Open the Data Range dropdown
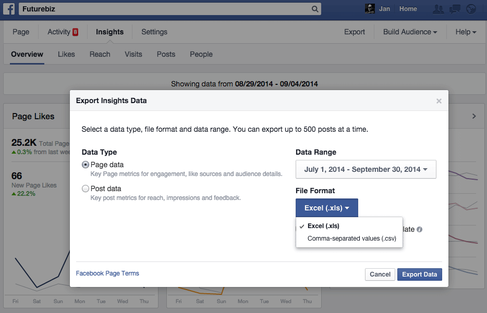Image resolution: width=487 pixels, height=313 pixels. point(366,169)
